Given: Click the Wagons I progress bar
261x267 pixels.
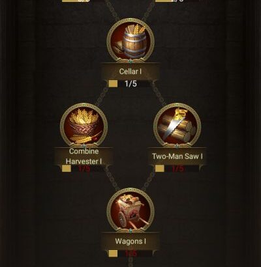Looking at the screenshot, I should point(130,253).
